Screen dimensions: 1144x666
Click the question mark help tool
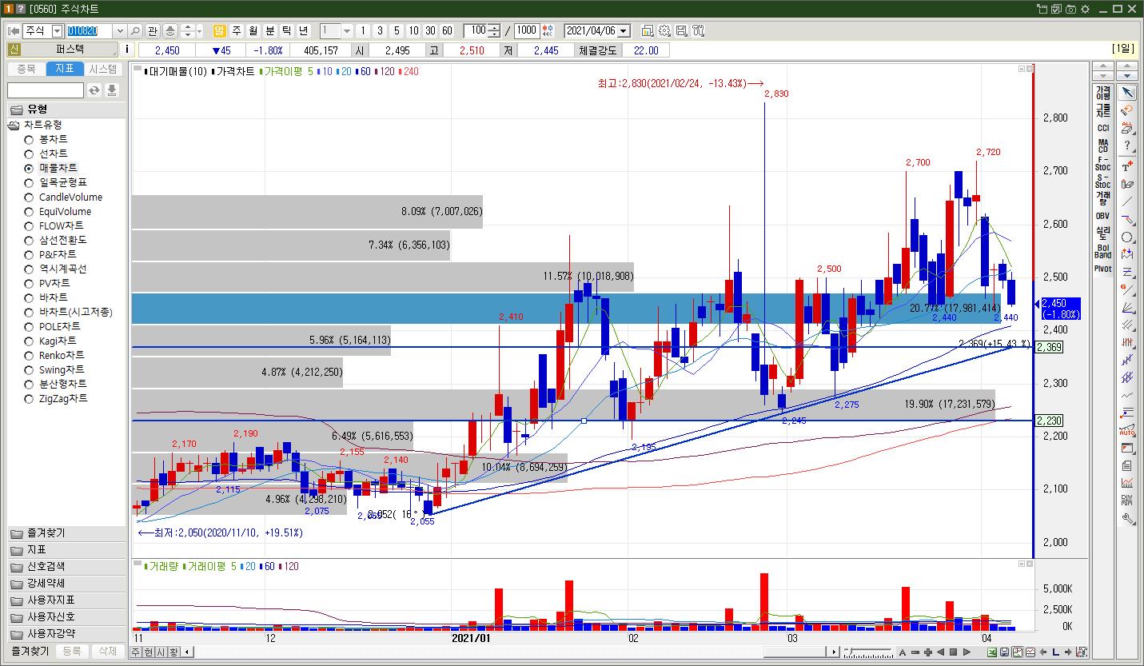point(1127,146)
